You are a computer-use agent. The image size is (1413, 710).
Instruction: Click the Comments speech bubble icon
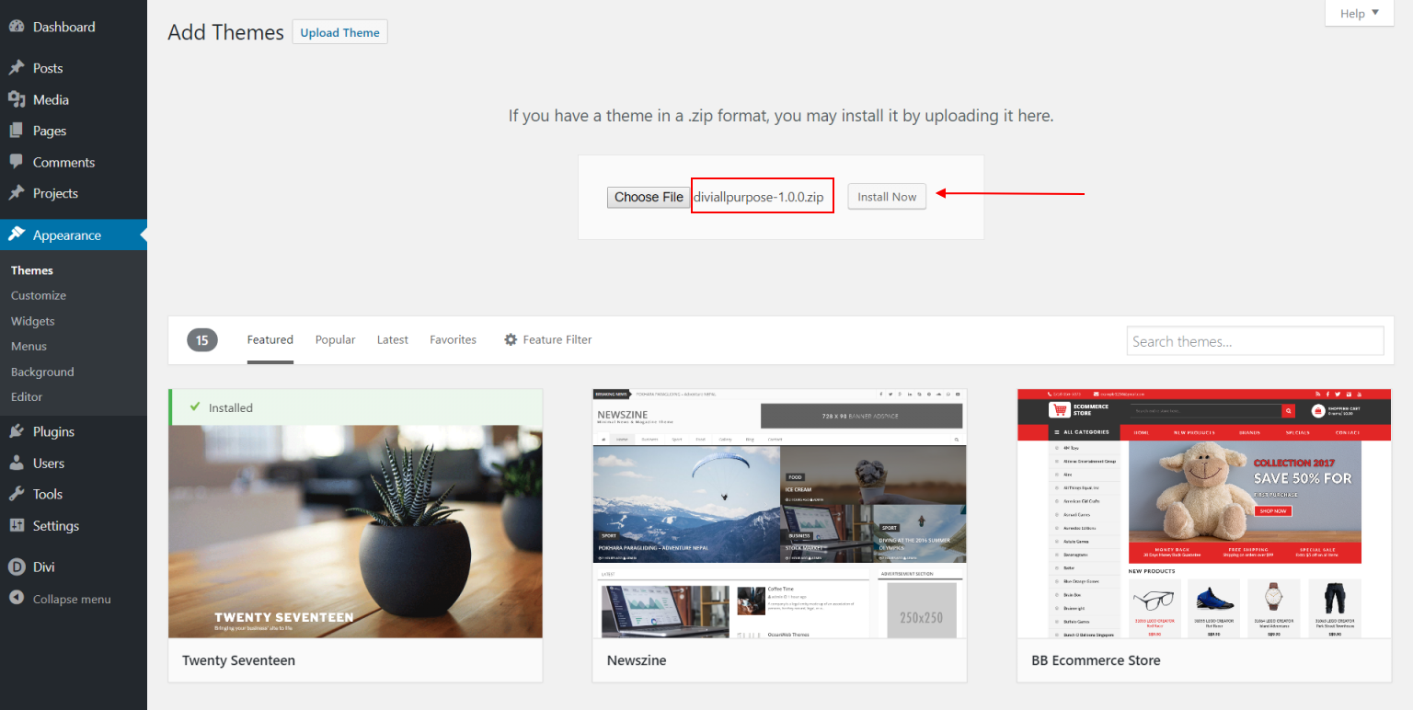tap(17, 162)
